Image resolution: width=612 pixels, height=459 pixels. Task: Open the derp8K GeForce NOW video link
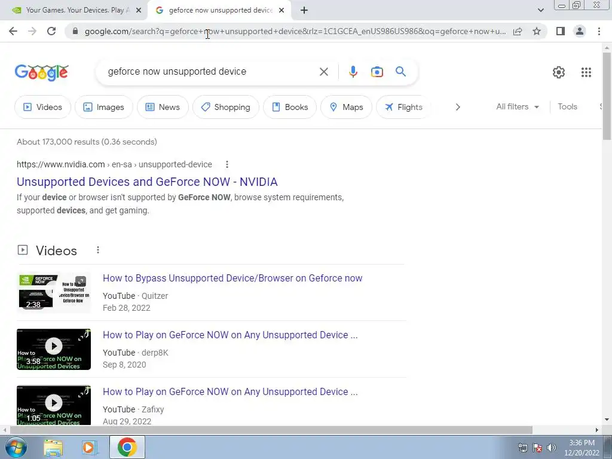(x=230, y=335)
